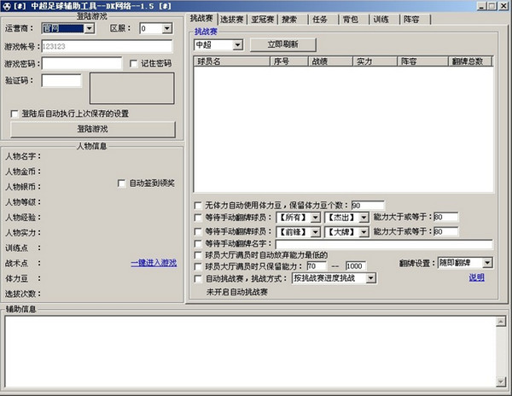Open the 翻牌设置 dropdown

click(x=487, y=263)
